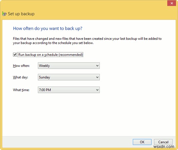Viewport: 178px width, 150px height.
Task: Confirm the schedule with the OK button
Action: (x=142, y=142)
